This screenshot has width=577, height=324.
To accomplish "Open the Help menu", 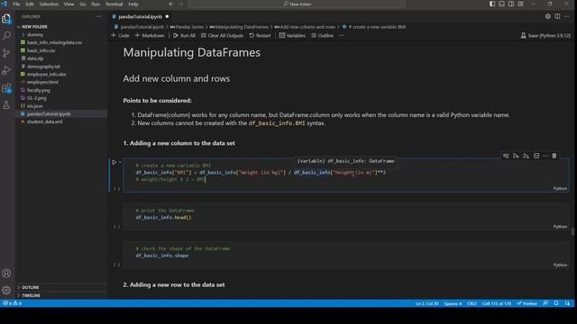I will [133, 4].
